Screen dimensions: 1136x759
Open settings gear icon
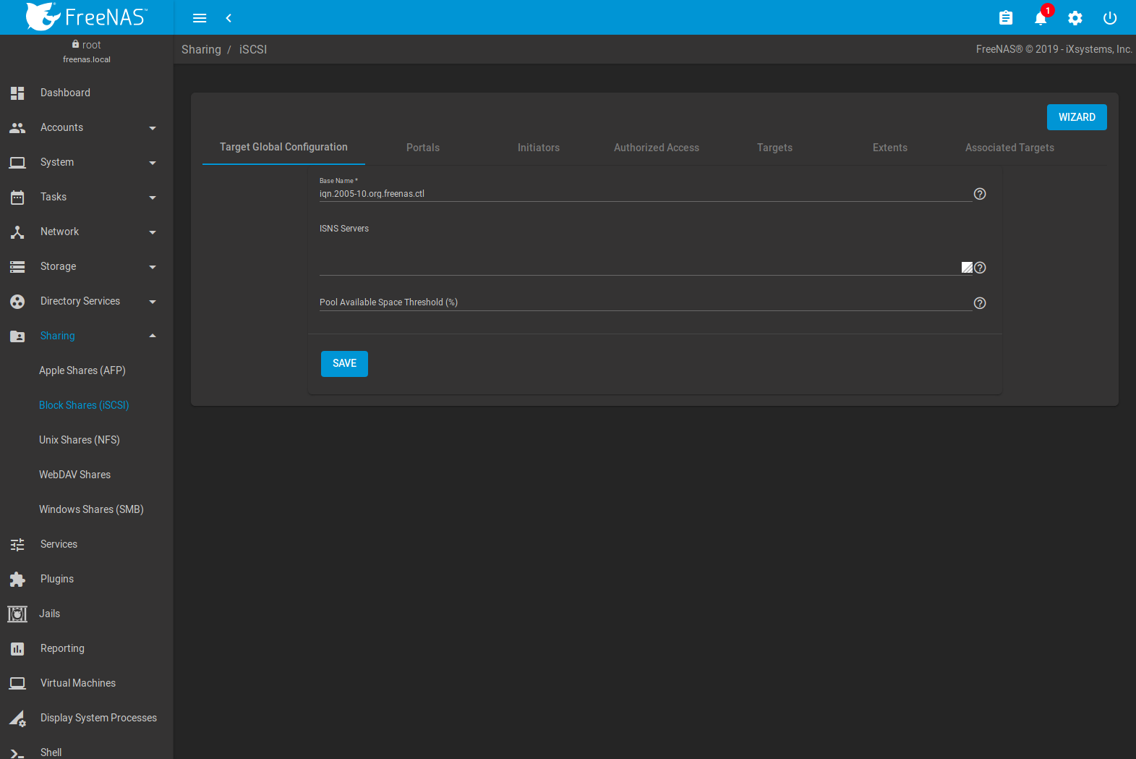coord(1075,18)
